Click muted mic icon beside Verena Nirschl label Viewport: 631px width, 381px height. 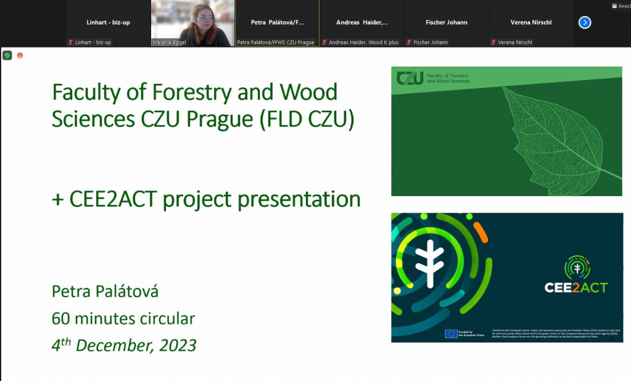493,43
